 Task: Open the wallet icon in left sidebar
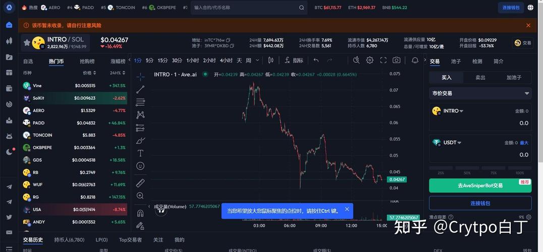pos(9,88)
